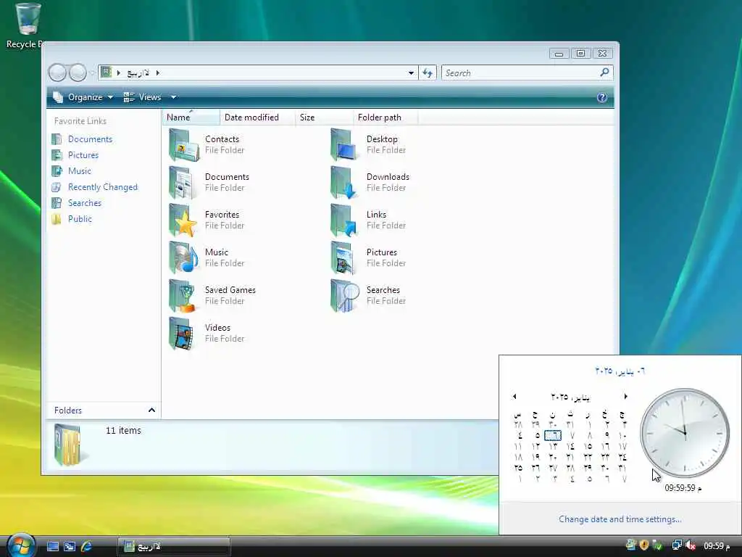The image size is (742, 557).
Task: Click the Forward navigation button
Action: [78, 73]
